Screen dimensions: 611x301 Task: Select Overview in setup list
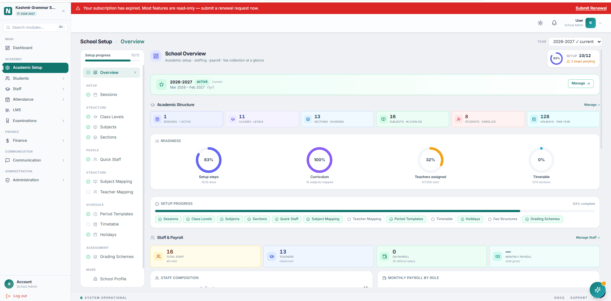click(x=111, y=73)
